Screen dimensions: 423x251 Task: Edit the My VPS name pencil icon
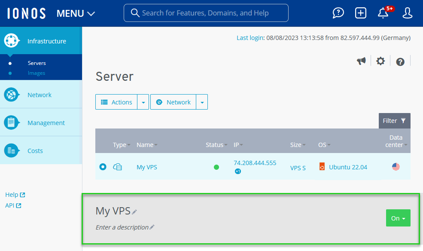(x=134, y=212)
